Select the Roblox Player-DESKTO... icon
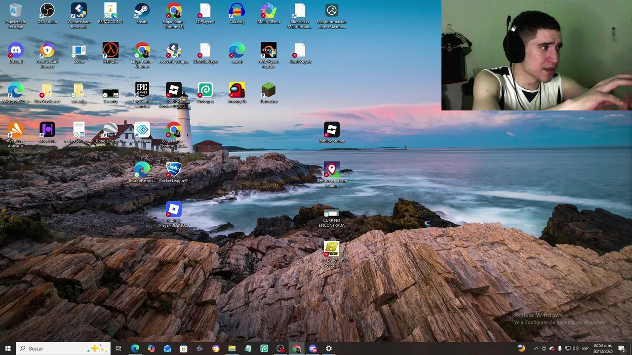This screenshot has height=355, width=632. pos(174,214)
